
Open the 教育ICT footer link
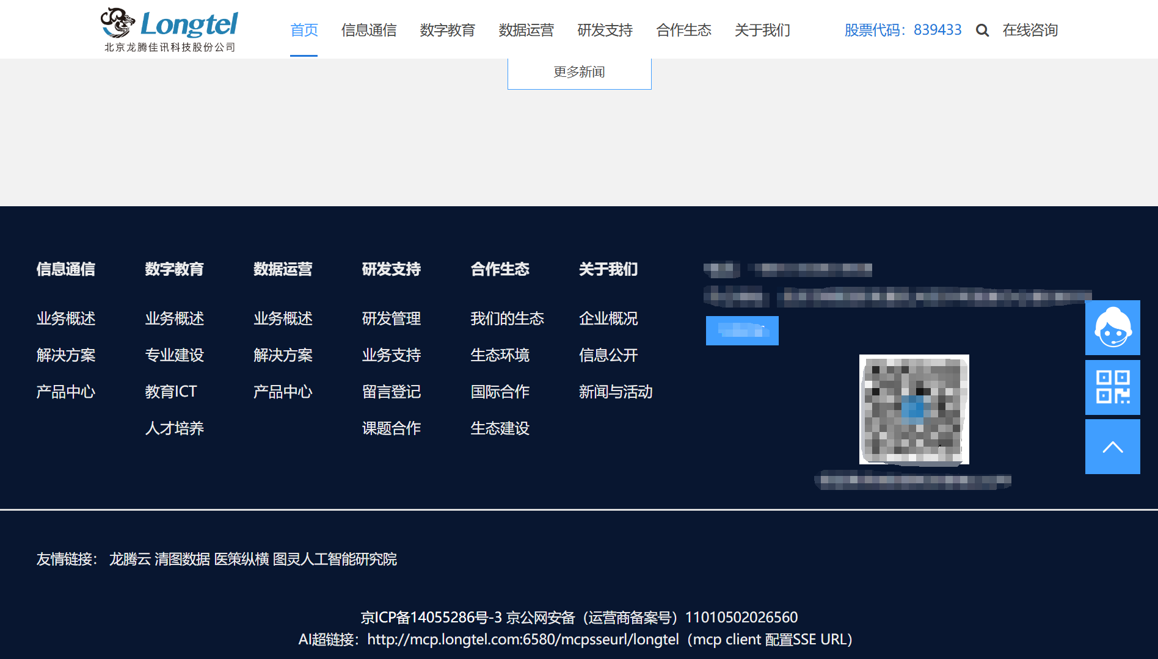(171, 392)
